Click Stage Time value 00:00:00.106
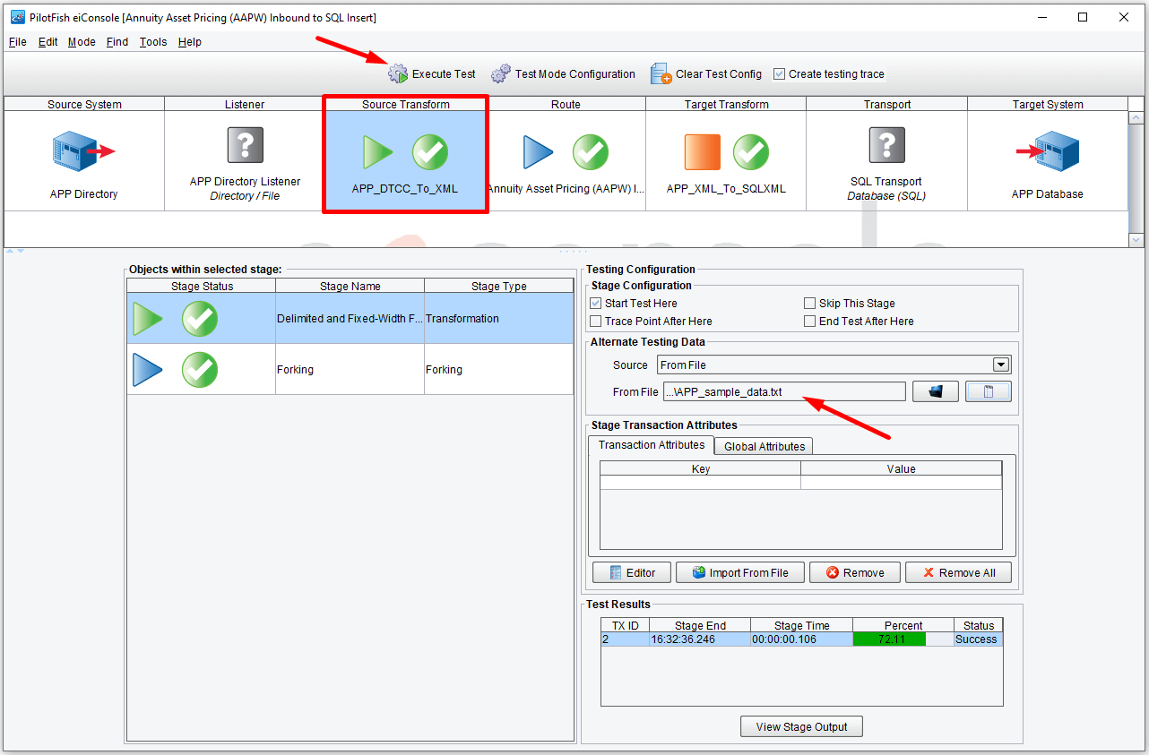The image size is (1149, 755). 801,639
